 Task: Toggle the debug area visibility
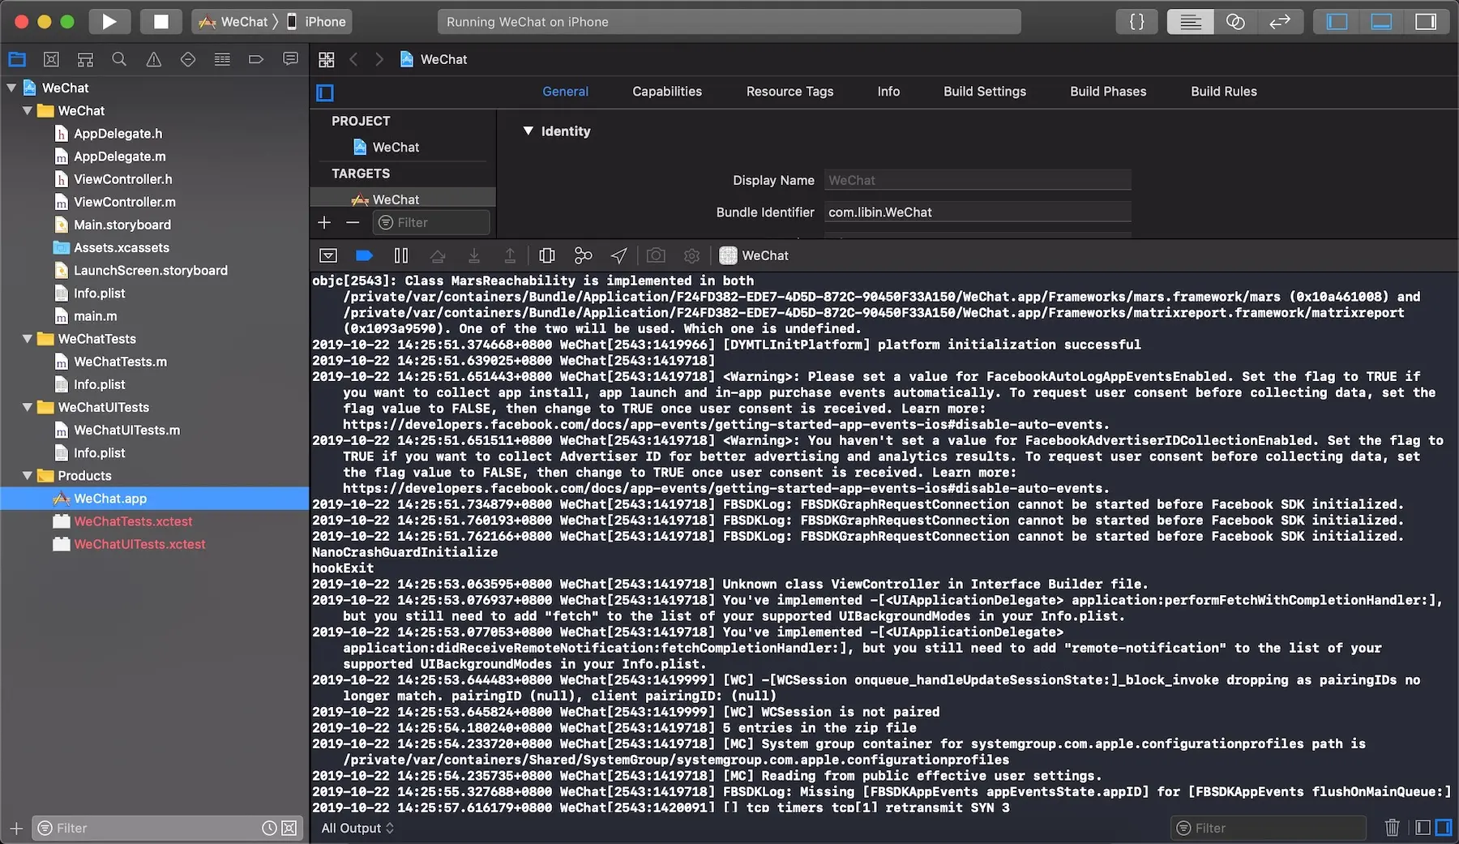click(x=1381, y=22)
